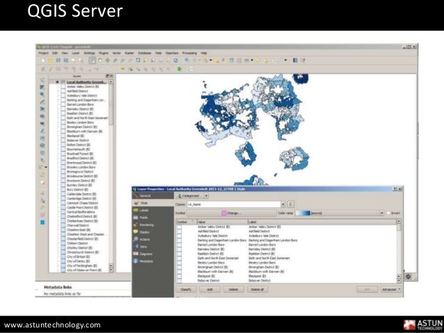The image size is (444, 333).
Task: Select the Identify features tool
Action: 187,60
